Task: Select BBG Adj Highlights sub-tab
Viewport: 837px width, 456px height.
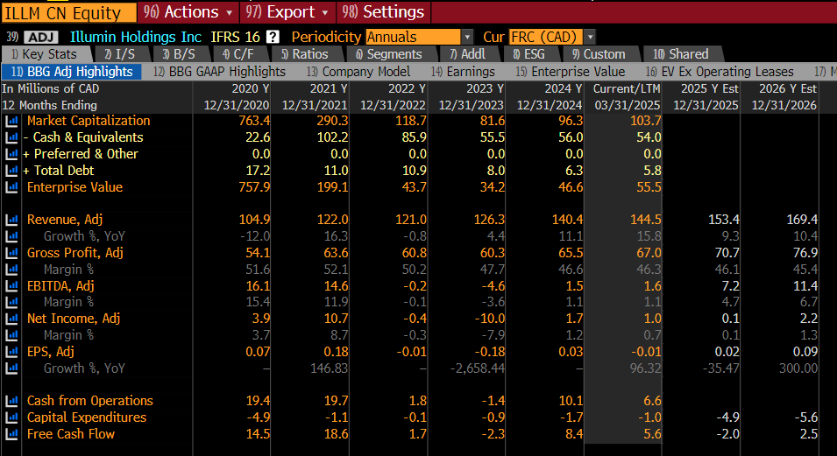Action: [72, 72]
